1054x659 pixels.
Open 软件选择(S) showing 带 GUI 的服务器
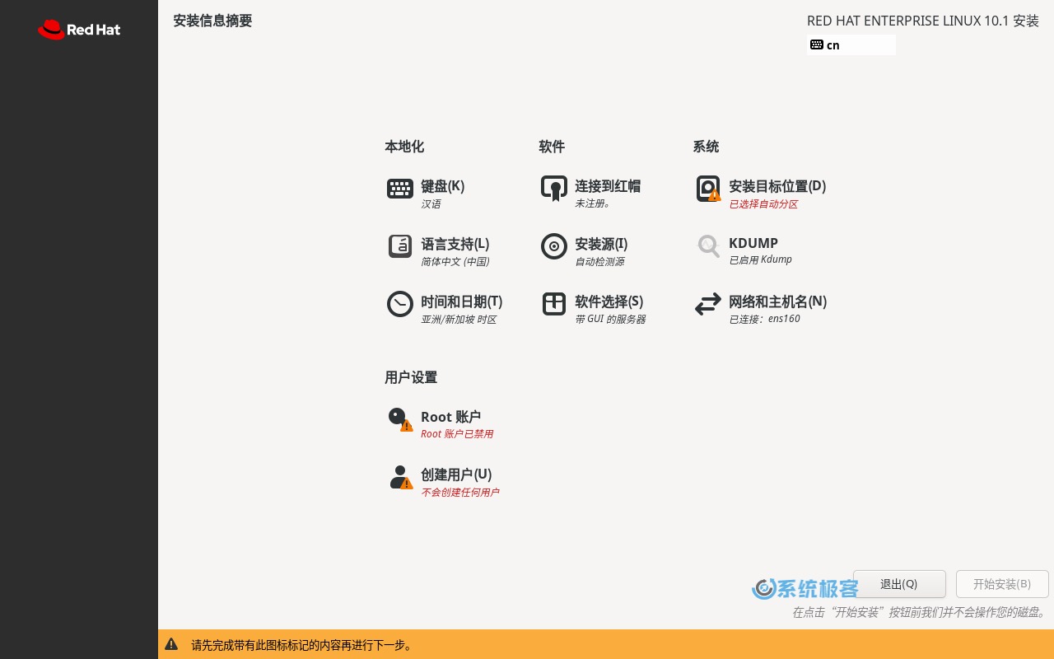coord(609,301)
